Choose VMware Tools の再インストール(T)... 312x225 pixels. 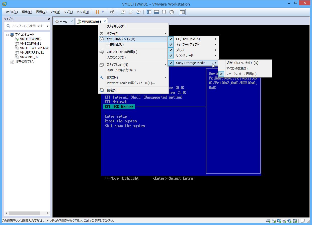[x=133, y=83]
